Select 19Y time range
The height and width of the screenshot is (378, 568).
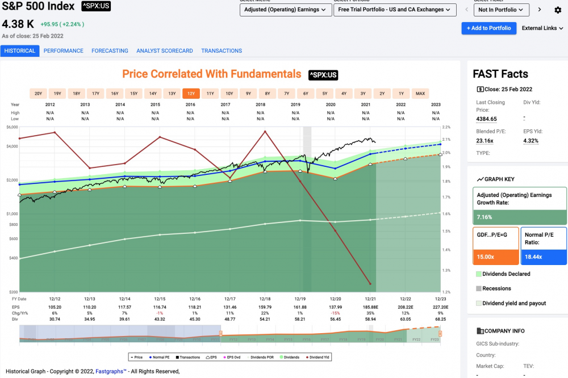click(57, 94)
